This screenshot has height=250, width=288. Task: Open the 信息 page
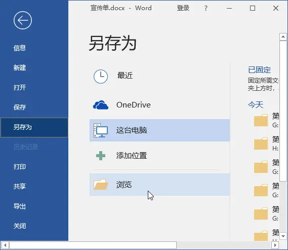[20, 48]
